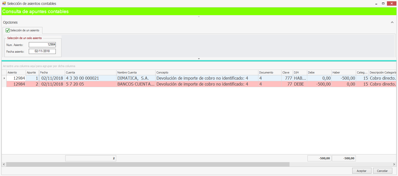The height and width of the screenshot is (176, 398).
Task: Open the Selección de un asiento tab
Action: pos(25,30)
